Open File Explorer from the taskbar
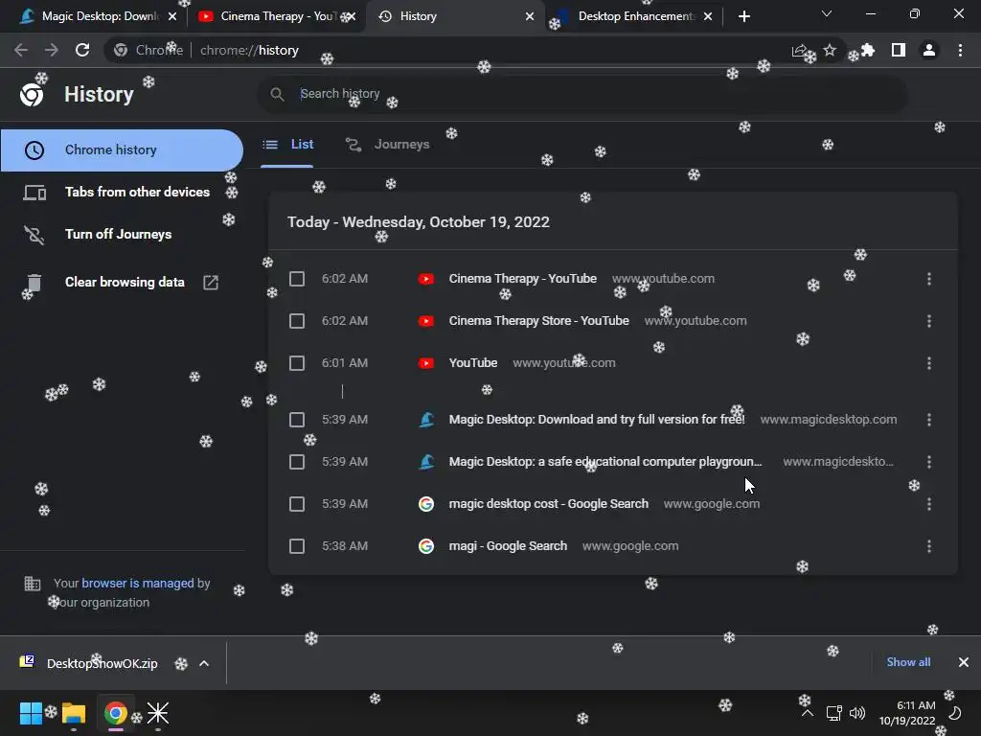The height and width of the screenshot is (736, 981). click(x=73, y=713)
